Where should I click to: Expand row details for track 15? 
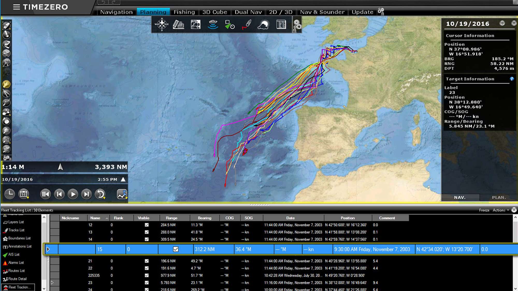point(48,249)
